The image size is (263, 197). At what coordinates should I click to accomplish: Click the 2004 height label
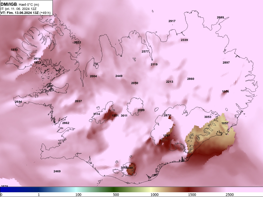[93, 76]
